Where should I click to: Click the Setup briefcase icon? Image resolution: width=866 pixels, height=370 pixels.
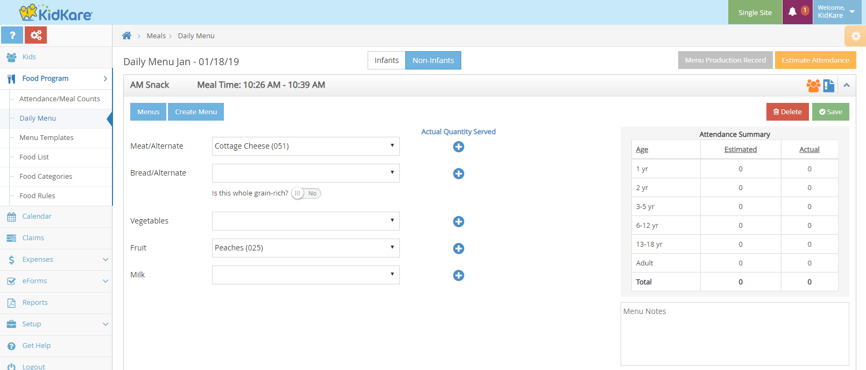point(11,324)
